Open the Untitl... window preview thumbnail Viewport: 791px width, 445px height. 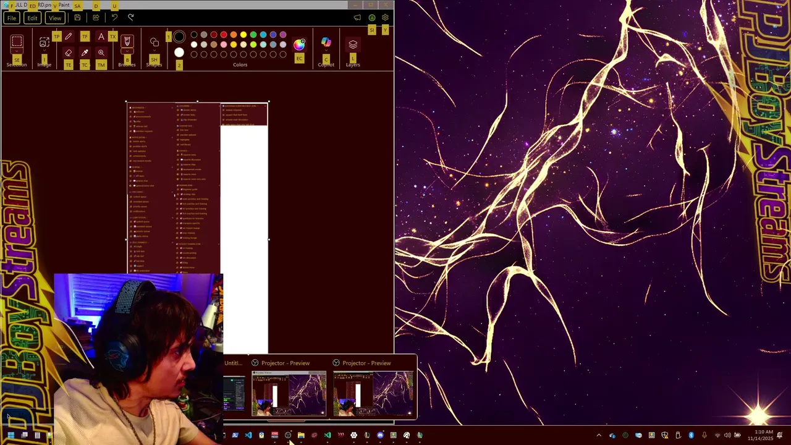point(234,393)
